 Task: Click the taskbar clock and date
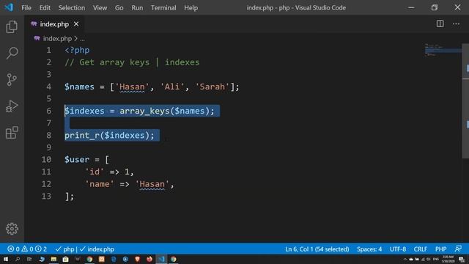click(448, 259)
